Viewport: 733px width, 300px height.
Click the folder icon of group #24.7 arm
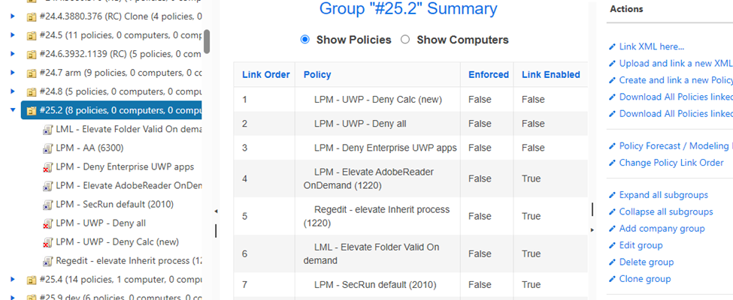(x=31, y=73)
